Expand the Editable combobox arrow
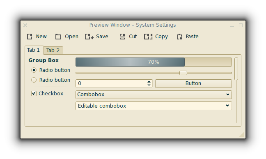The height and width of the screenshot is (159, 266). coord(227,106)
